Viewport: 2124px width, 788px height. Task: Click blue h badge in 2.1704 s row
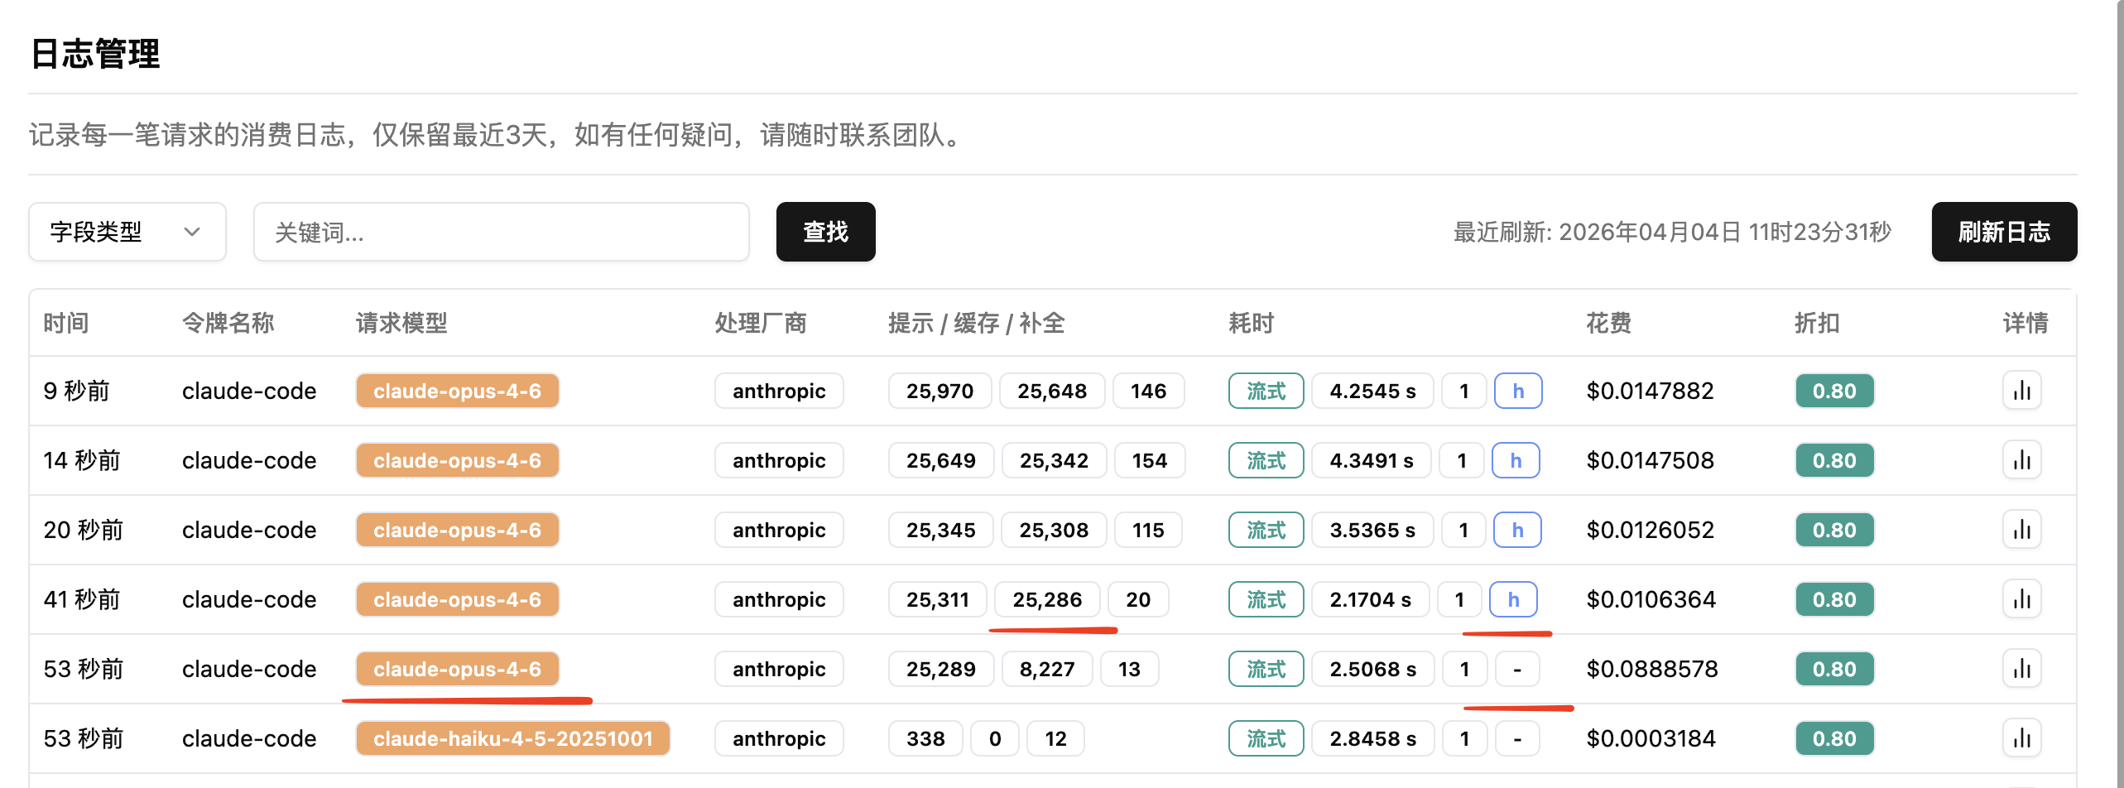(1512, 599)
